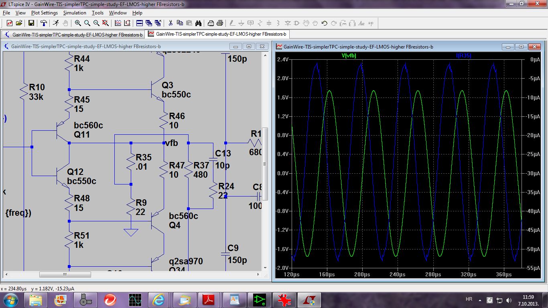Viewport: 548px width, 308px height.
Task: Switch to the waveform plot document tab
Action: 217,34
